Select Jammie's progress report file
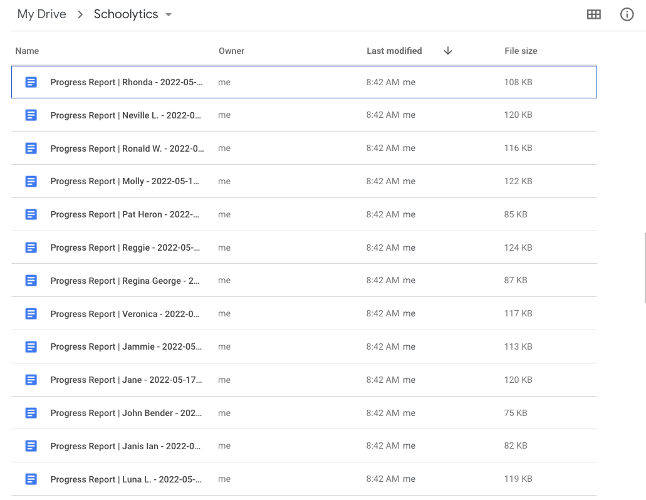This screenshot has height=500, width=646. pos(126,346)
